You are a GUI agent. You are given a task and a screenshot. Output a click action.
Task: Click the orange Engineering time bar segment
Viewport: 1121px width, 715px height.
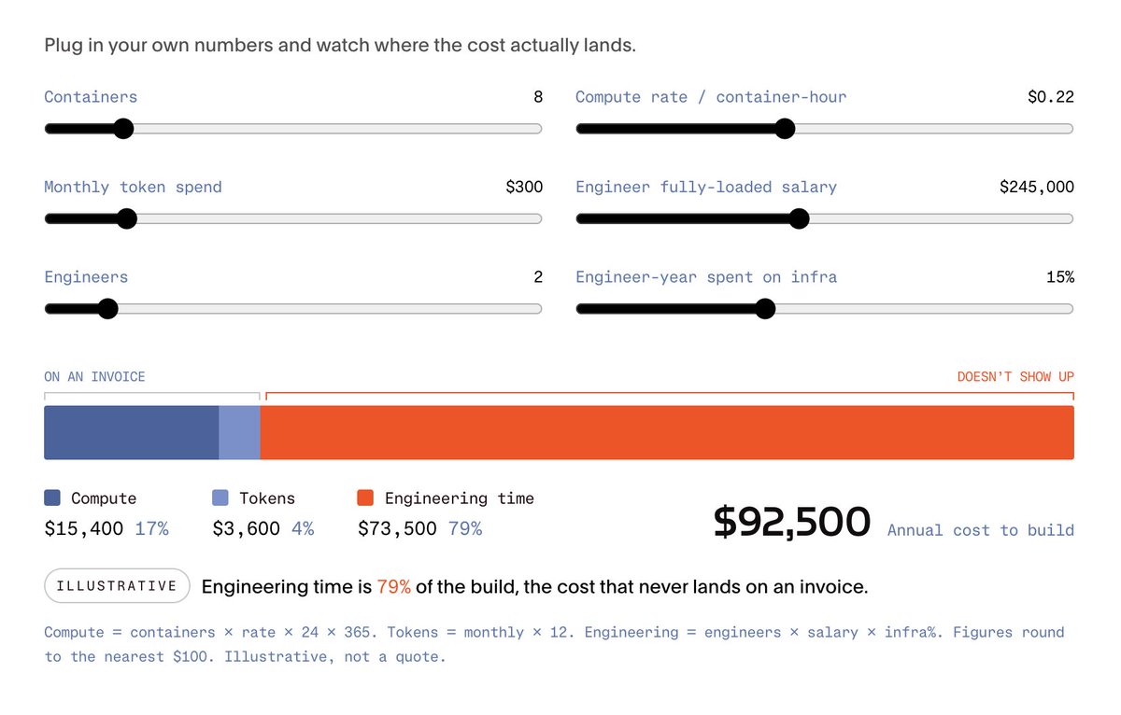click(667, 432)
